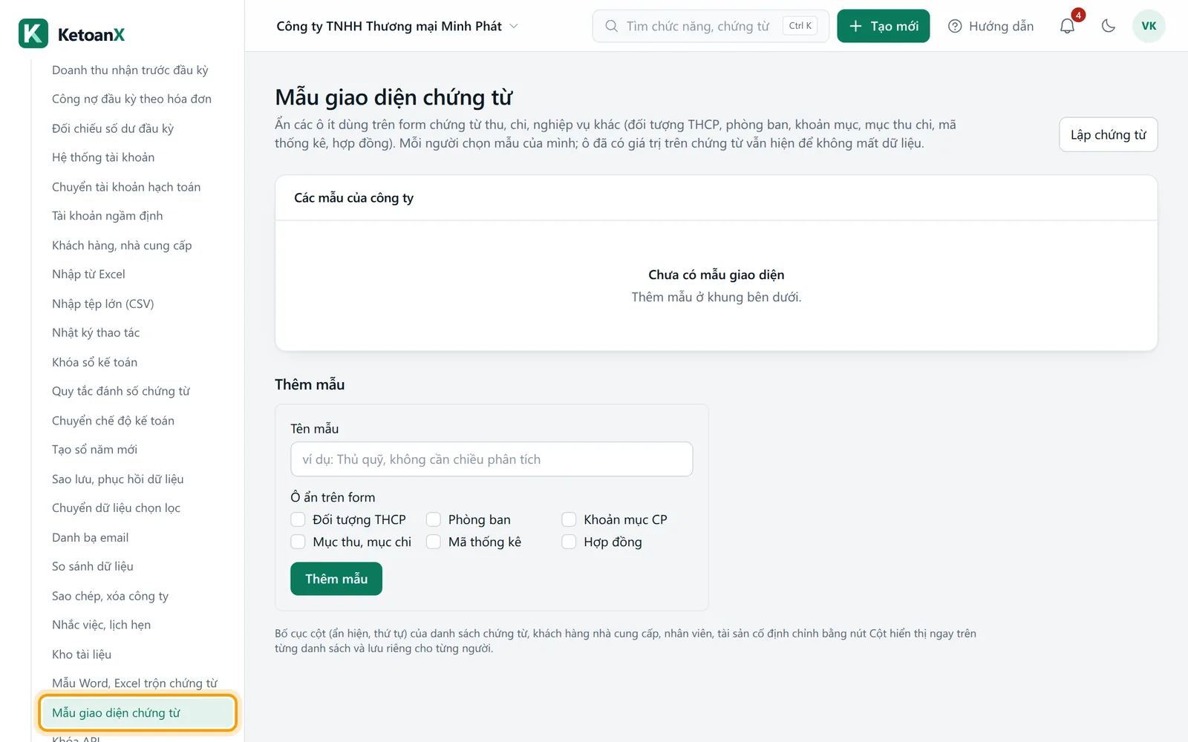Screen dimensions: 1188x742
Task: Click the Lập chứng từ button
Action: pyautogui.click(x=1109, y=134)
